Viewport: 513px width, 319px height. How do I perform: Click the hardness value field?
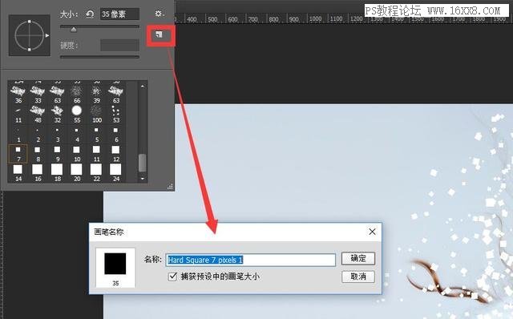[119, 45]
